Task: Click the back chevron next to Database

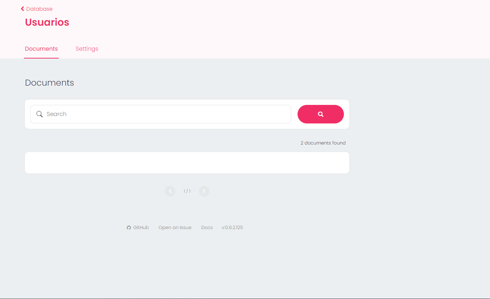Action: point(22,9)
